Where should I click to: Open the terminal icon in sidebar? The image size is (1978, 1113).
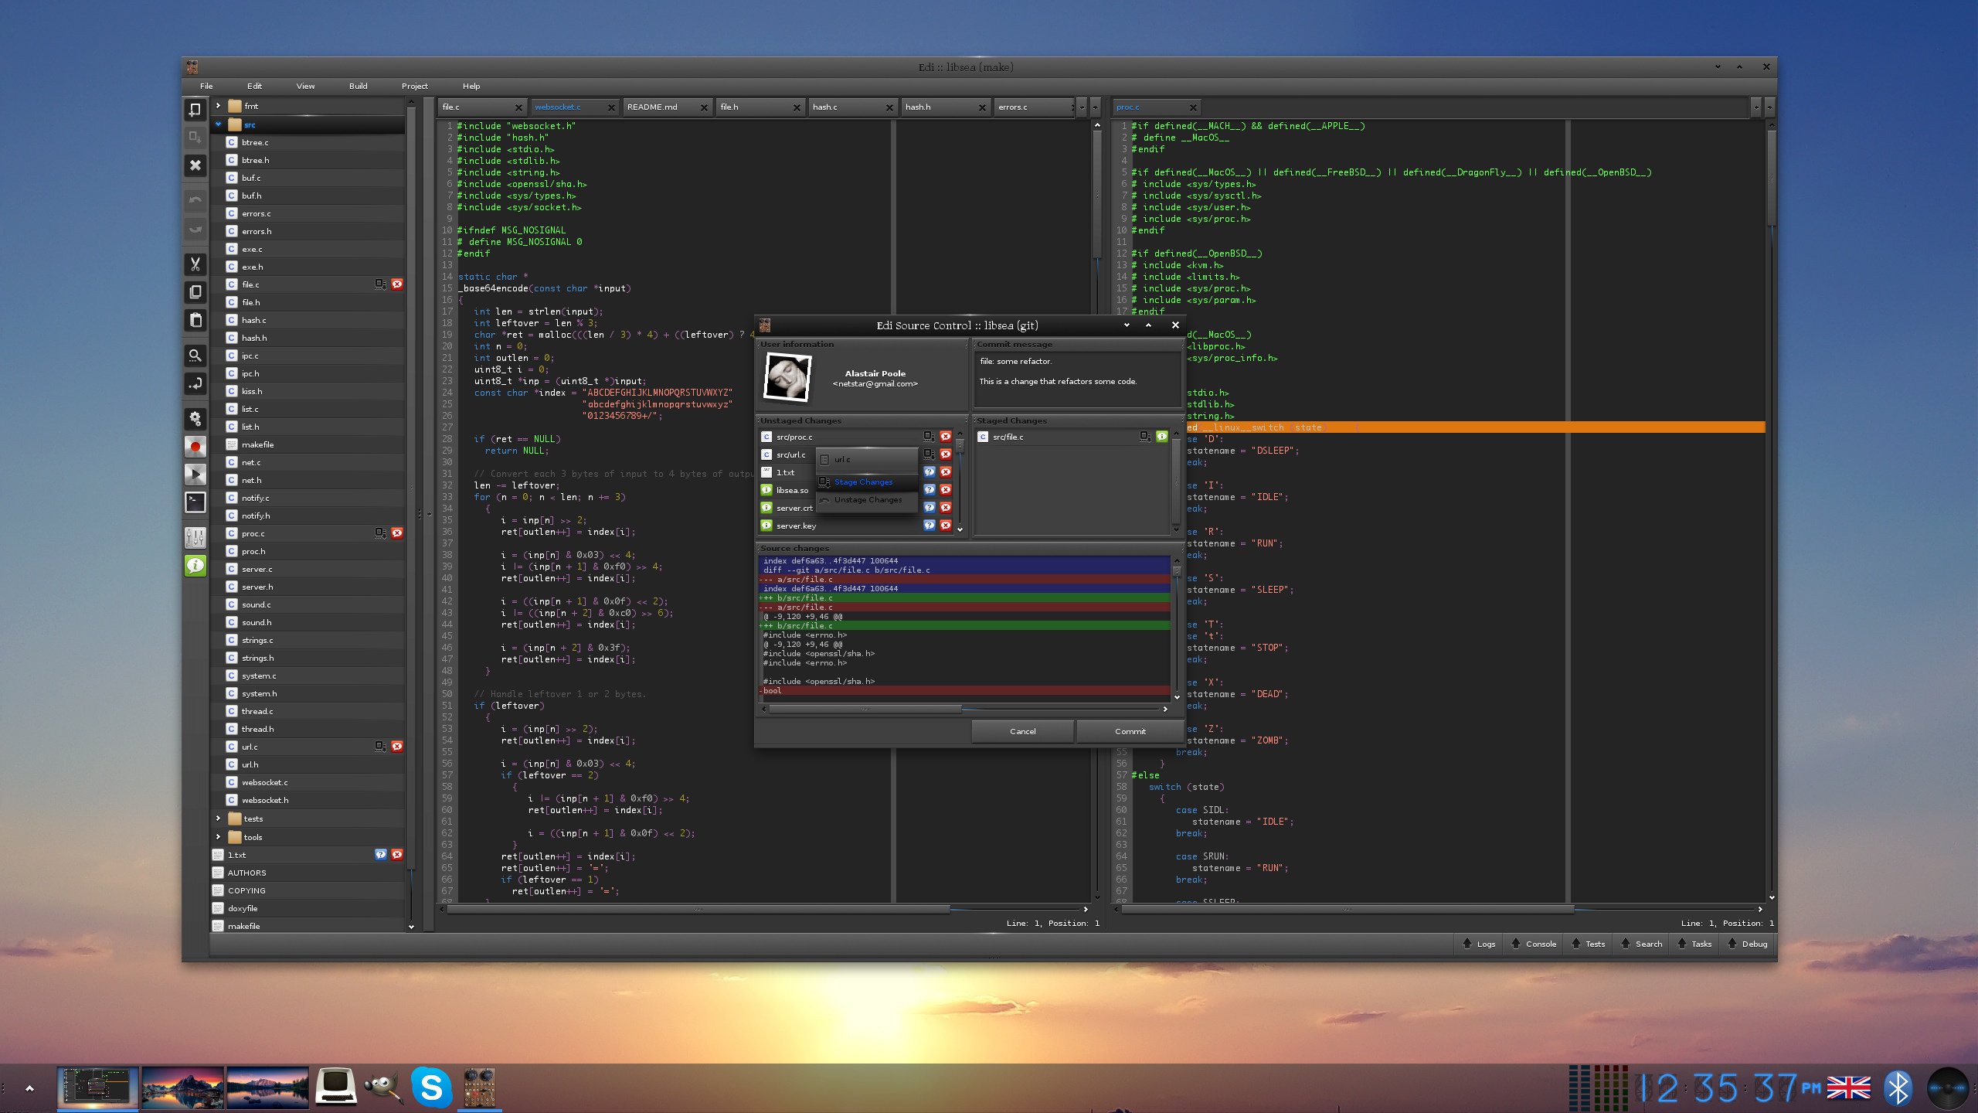195,502
